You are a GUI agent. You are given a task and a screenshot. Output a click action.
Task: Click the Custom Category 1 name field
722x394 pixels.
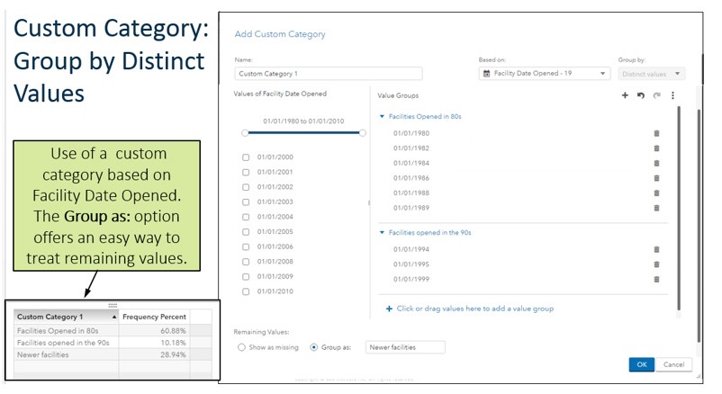[x=328, y=75]
